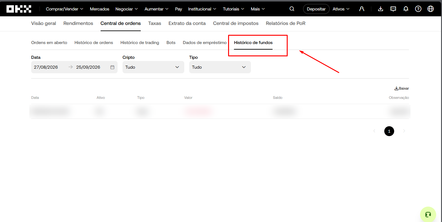Select the Bots sub-tab
This screenshot has width=442, height=222.
(x=171, y=42)
